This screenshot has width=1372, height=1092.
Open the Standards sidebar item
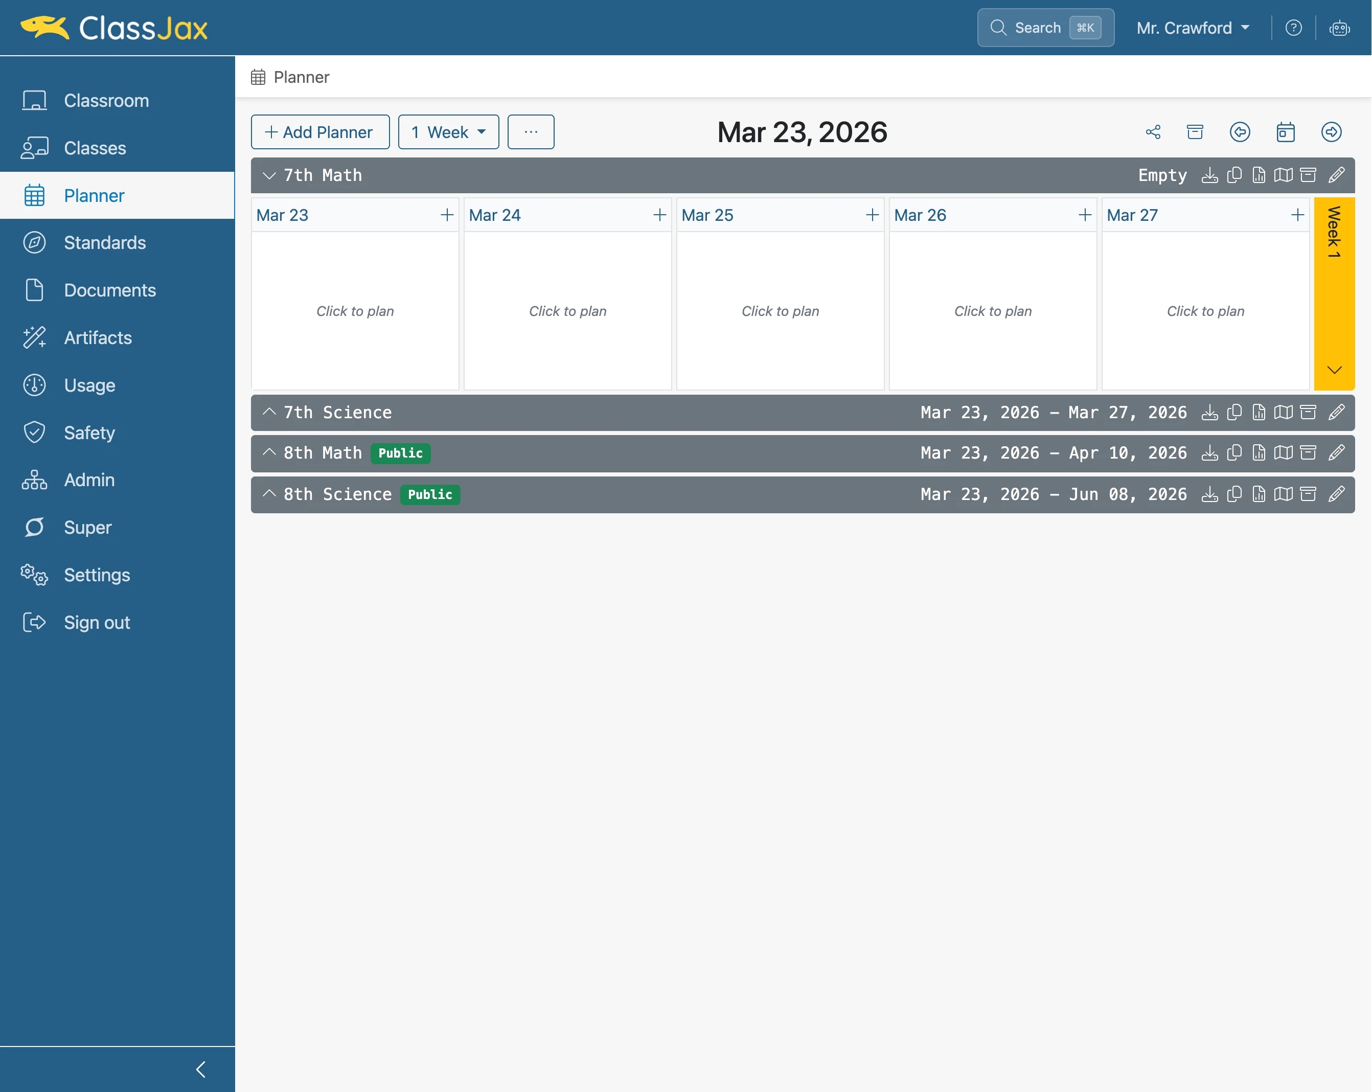[x=117, y=242]
